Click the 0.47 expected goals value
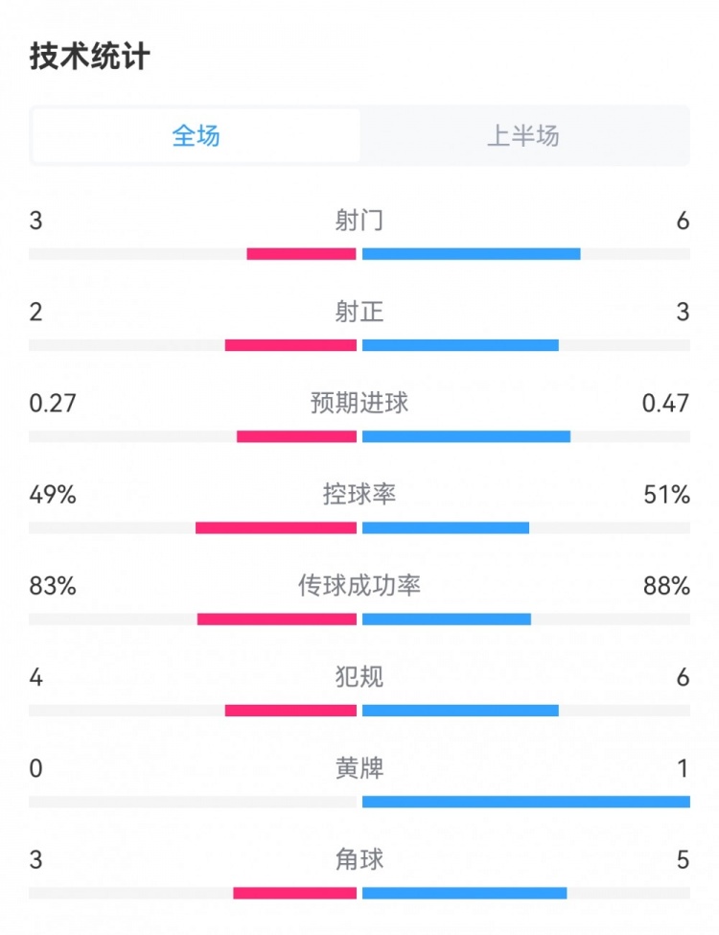Image resolution: width=719 pixels, height=935 pixels. tap(665, 404)
